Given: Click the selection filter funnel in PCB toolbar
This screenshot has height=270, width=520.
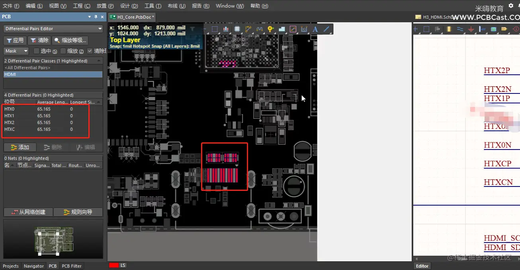Looking at the screenshot, I should pos(193,29).
